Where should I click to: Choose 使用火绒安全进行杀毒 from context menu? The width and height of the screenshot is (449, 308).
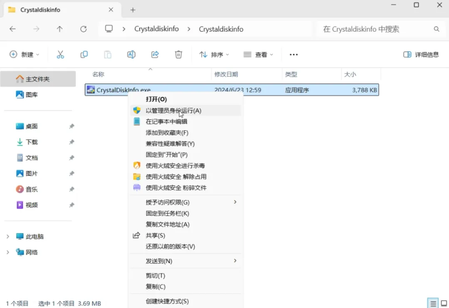[185, 165]
